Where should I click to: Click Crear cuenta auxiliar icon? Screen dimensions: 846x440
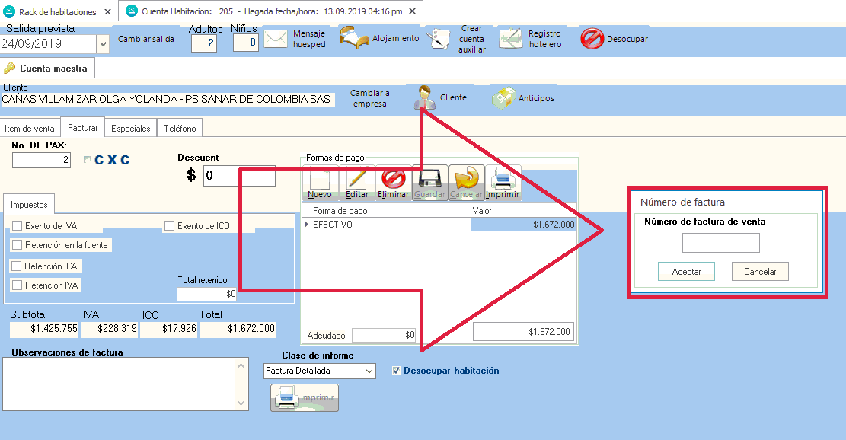click(x=439, y=39)
